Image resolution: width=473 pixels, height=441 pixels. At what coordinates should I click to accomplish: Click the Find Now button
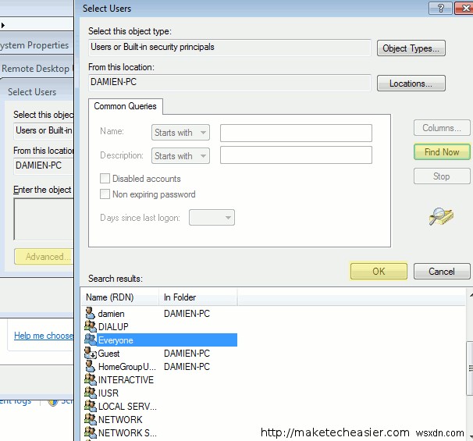442,151
